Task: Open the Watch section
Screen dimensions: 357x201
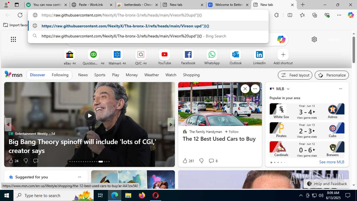Action: (171, 75)
